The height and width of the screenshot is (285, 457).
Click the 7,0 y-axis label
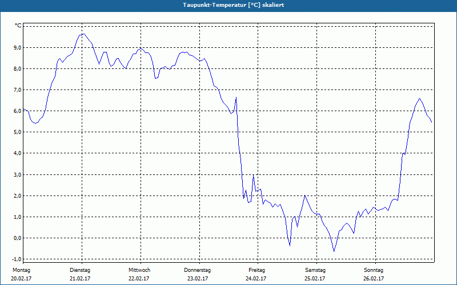[x=18, y=90]
